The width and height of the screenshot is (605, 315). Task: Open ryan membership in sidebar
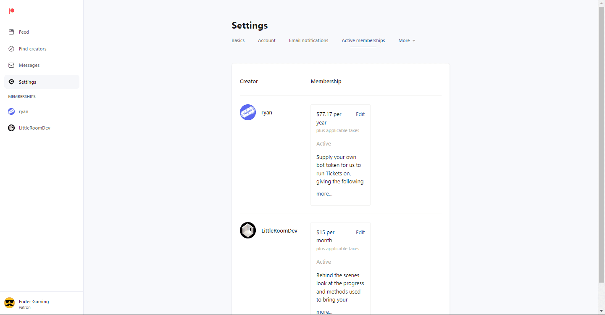(24, 111)
